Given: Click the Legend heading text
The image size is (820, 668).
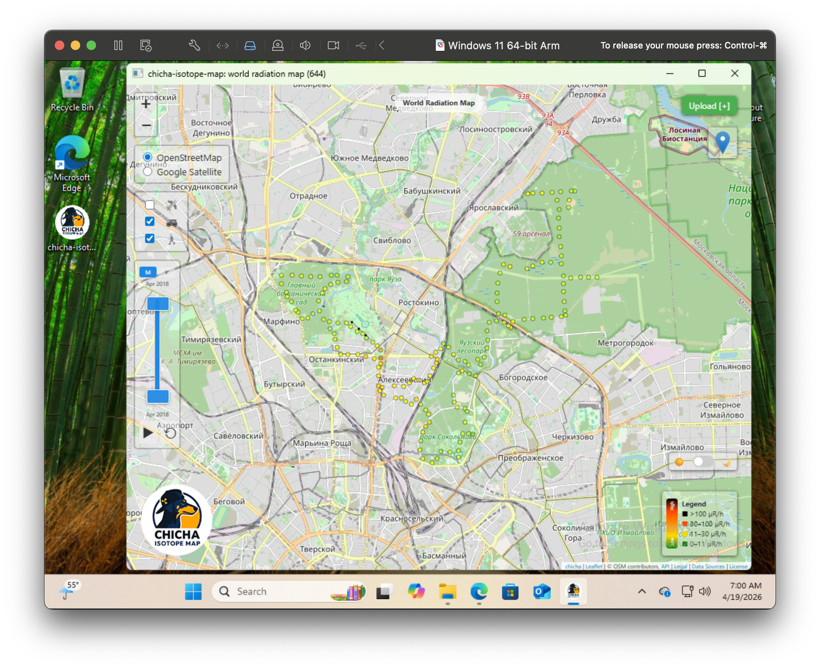Looking at the screenshot, I should click(x=694, y=504).
